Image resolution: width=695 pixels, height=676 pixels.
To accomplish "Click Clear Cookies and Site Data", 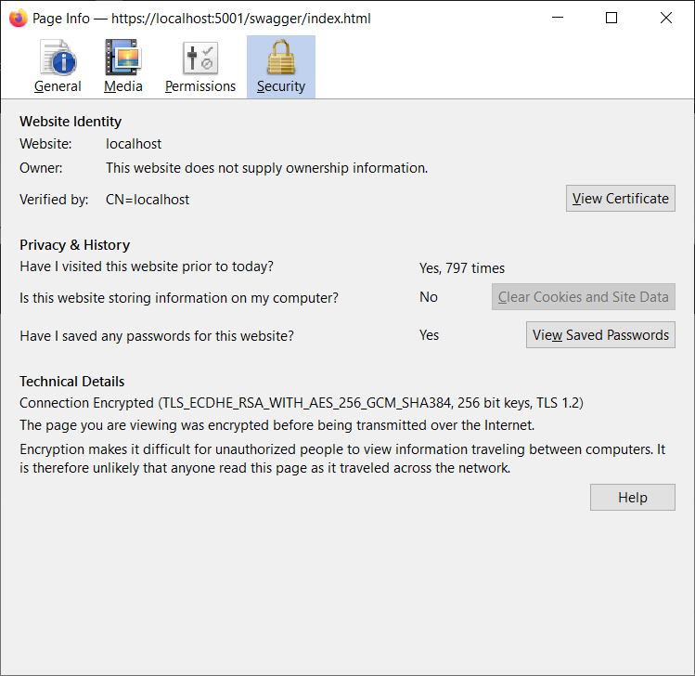I will click(584, 297).
